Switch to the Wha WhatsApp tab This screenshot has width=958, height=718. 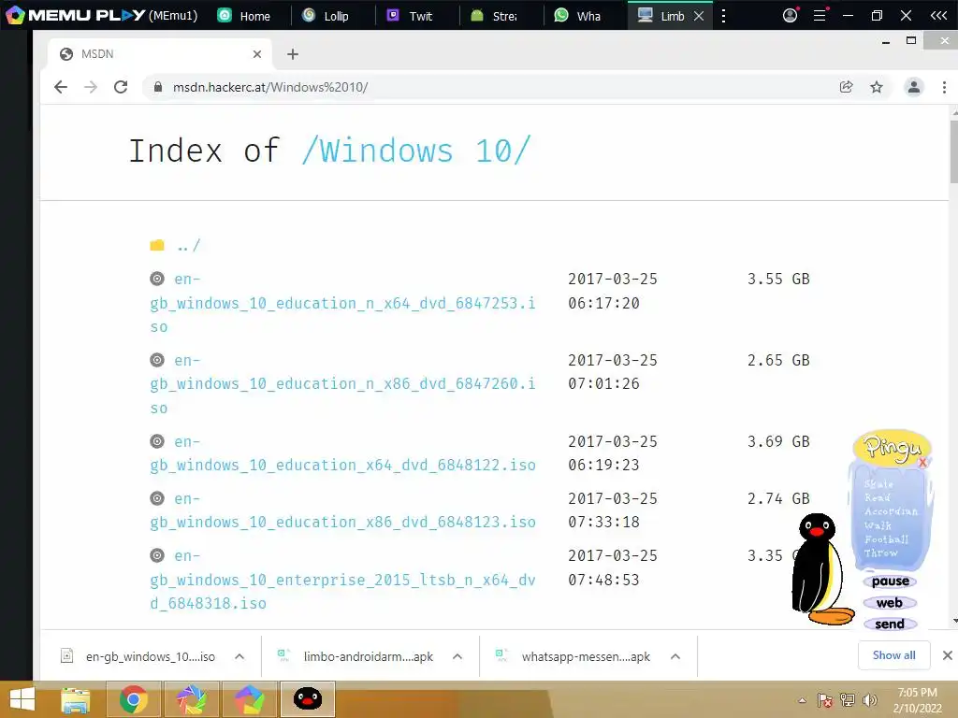(577, 16)
